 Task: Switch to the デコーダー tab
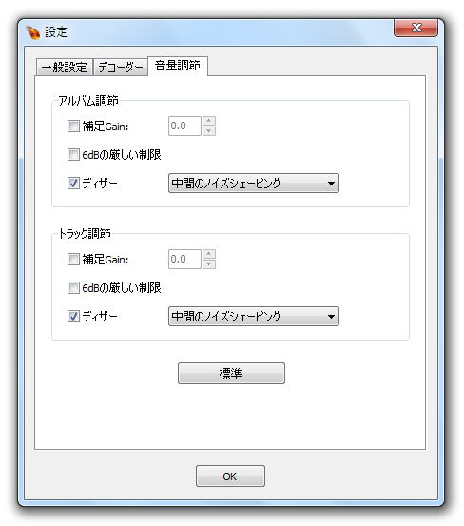coord(121,68)
